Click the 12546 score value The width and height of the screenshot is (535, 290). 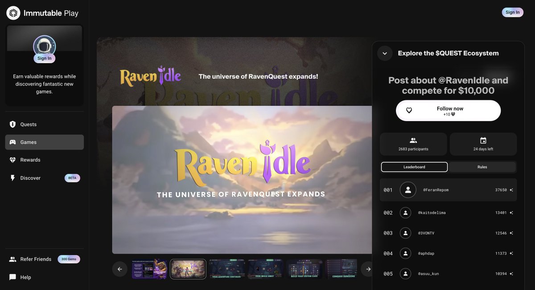point(501,233)
